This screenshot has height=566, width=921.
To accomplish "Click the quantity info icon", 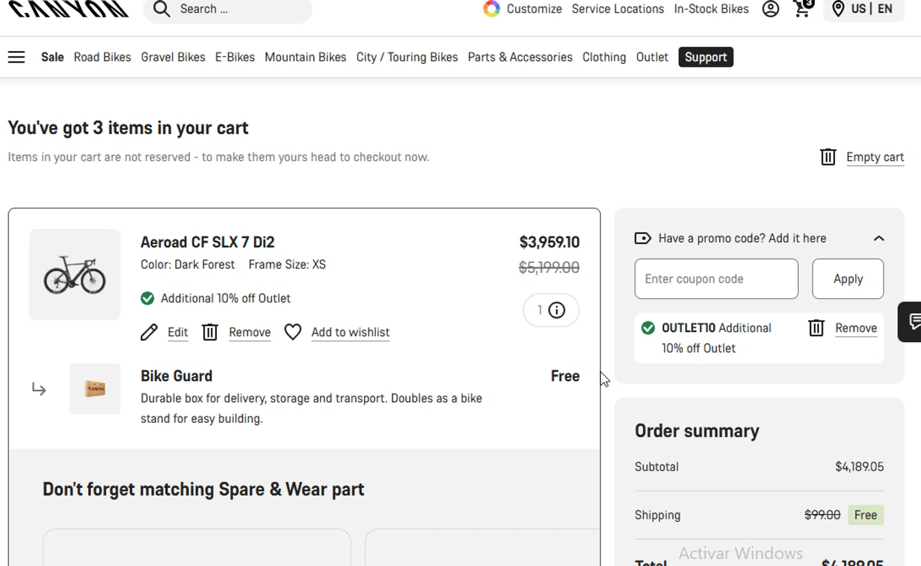I will (x=556, y=310).
